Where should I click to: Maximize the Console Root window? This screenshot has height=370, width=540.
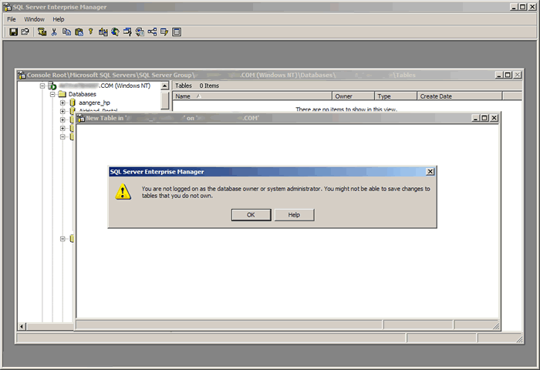tap(508, 75)
